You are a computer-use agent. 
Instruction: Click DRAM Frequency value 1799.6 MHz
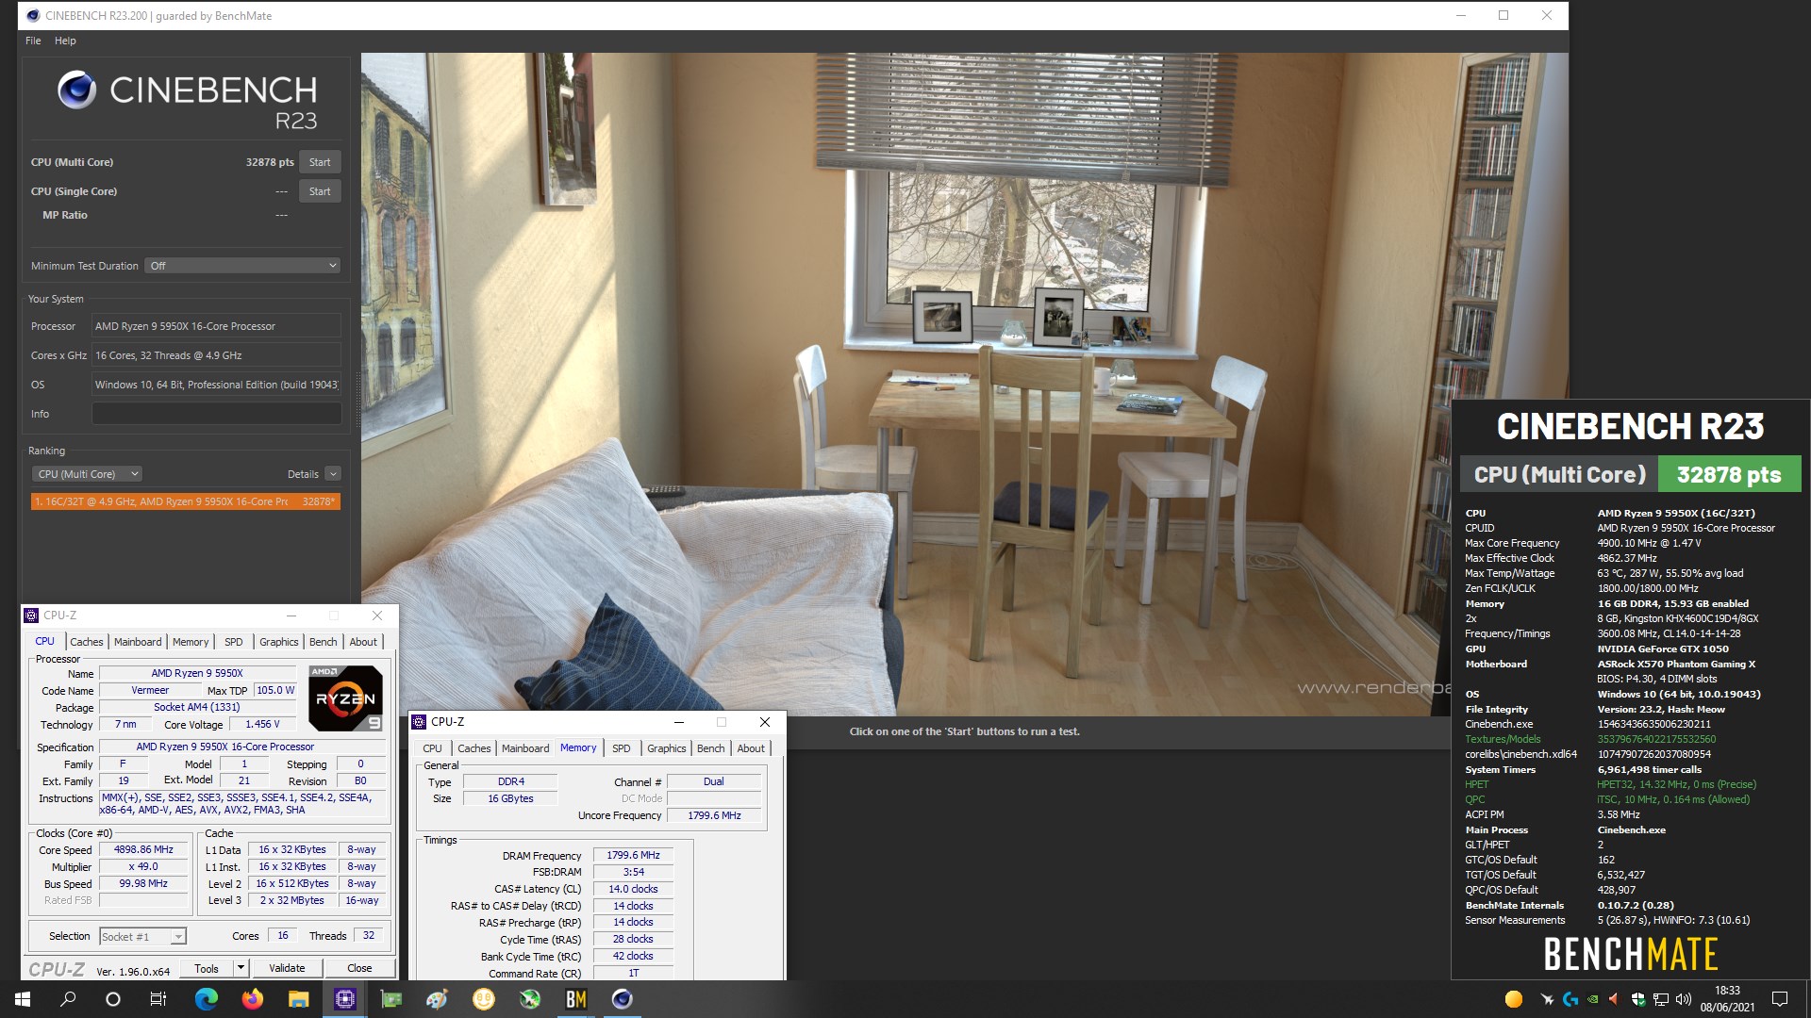pyautogui.click(x=633, y=856)
